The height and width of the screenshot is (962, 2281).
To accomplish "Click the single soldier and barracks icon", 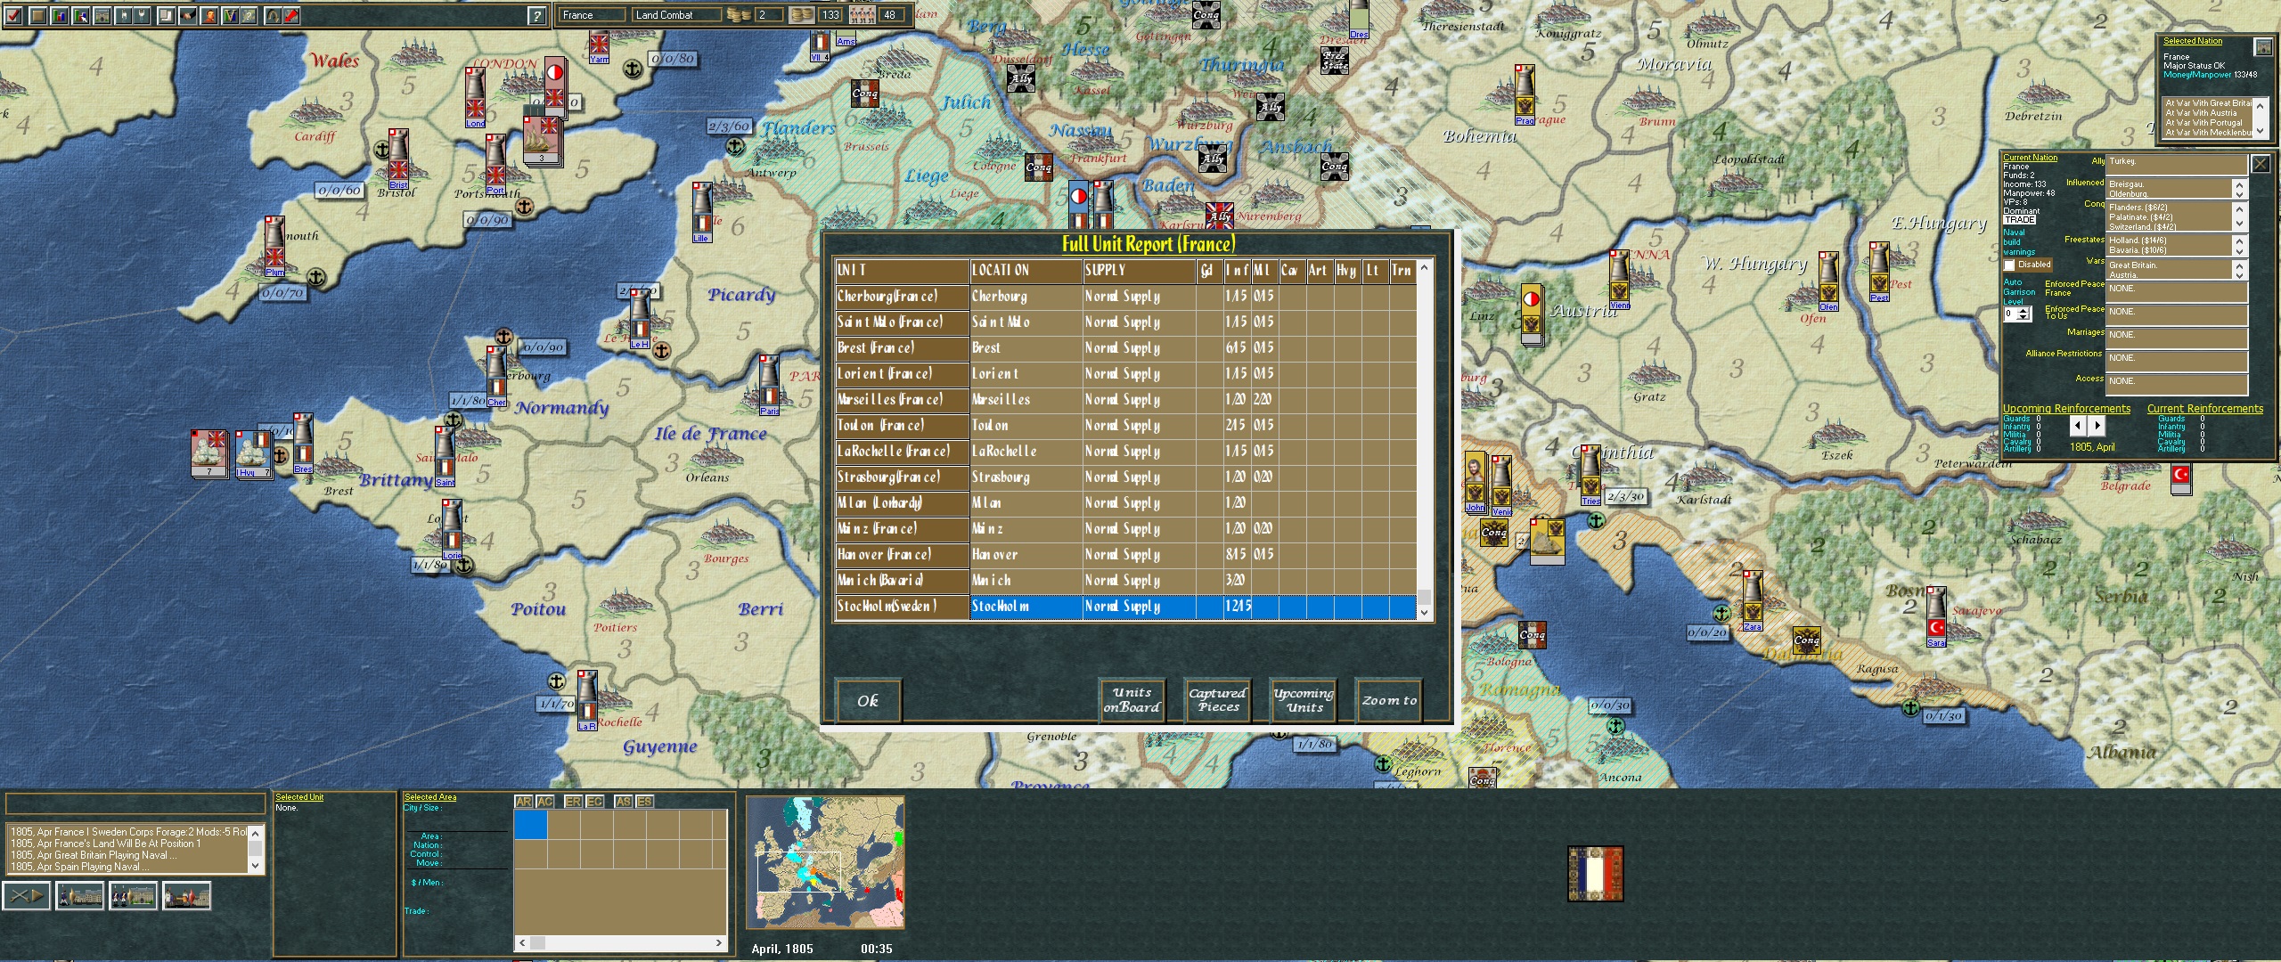I will point(80,895).
